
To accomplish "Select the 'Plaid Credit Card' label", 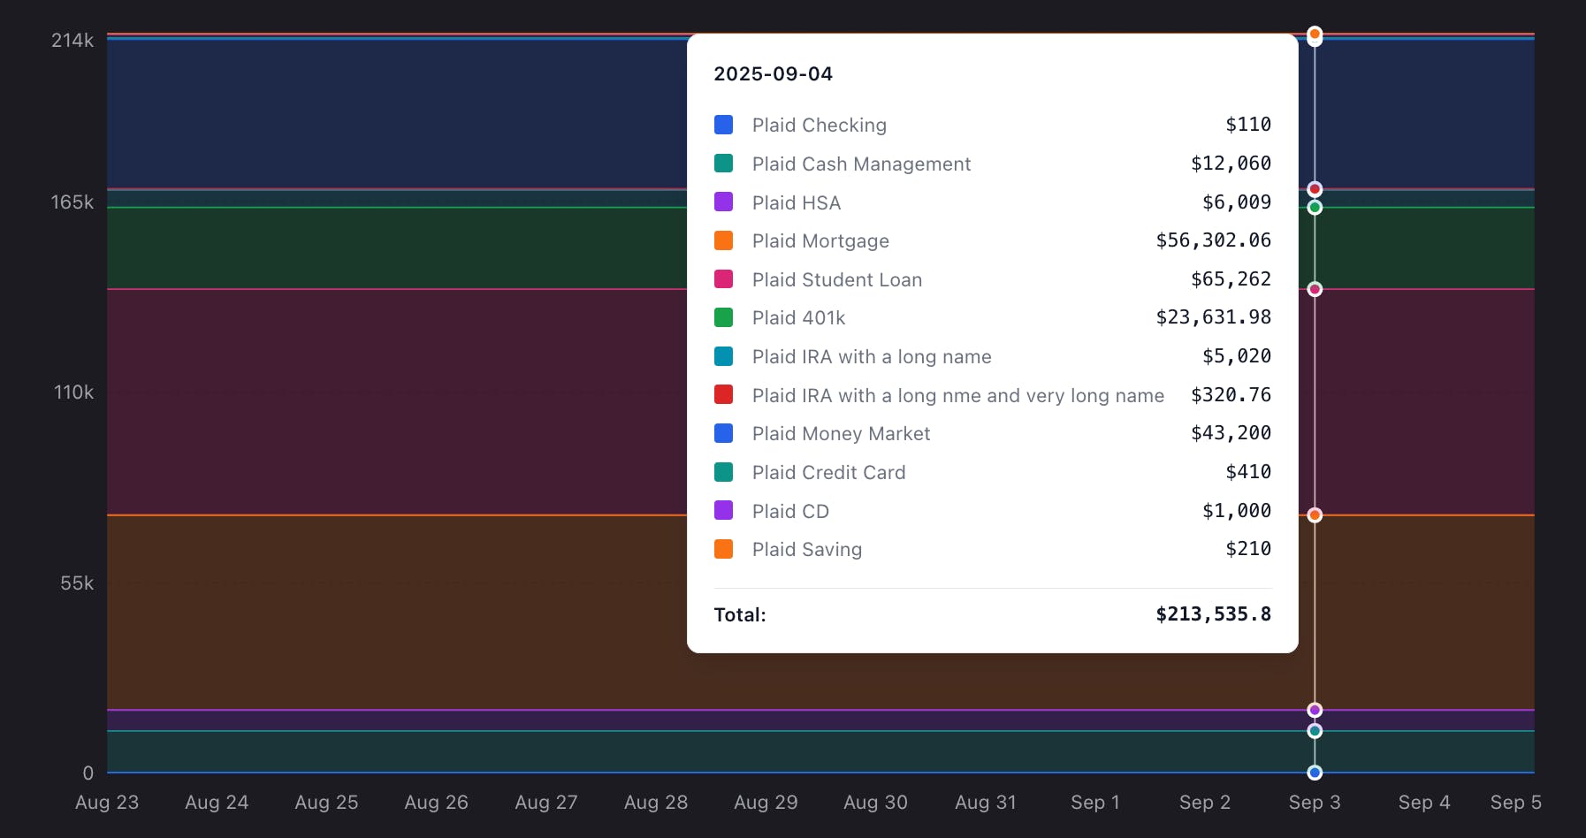I will point(828,473).
